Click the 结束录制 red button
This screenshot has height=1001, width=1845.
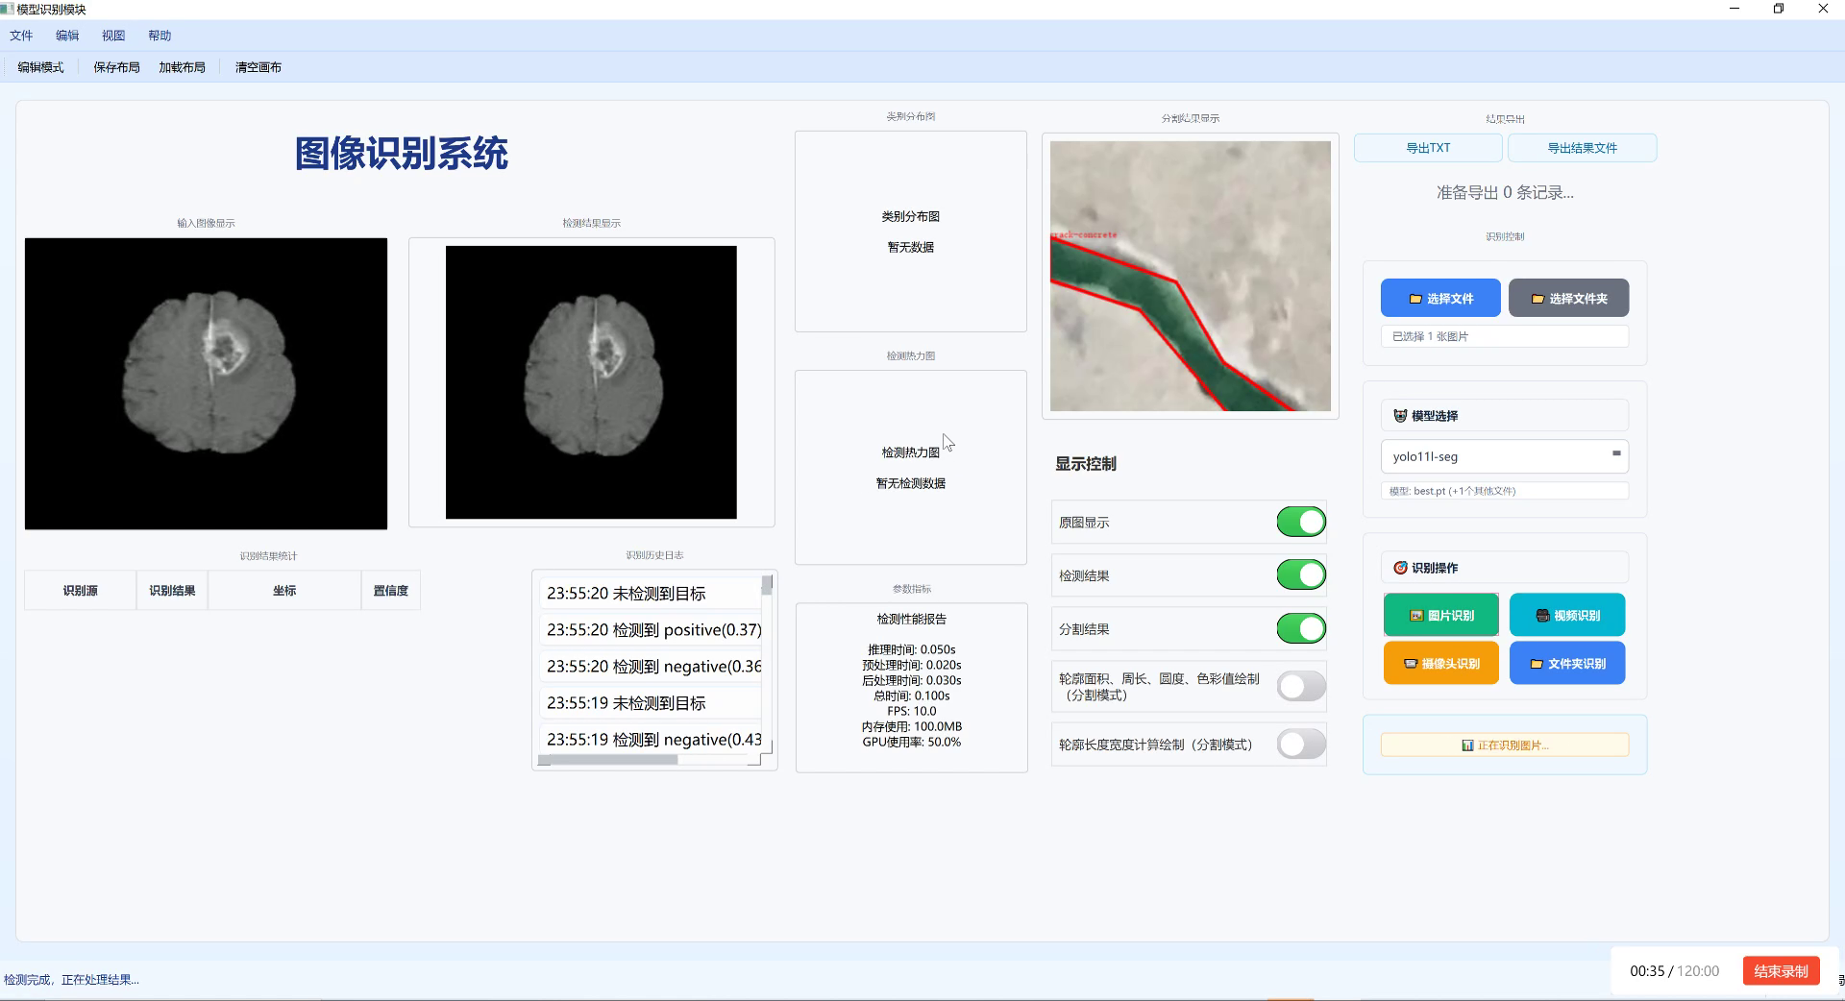coord(1781,971)
